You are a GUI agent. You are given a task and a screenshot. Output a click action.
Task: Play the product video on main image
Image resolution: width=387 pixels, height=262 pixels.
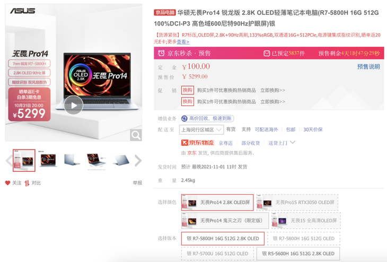pyautogui.click(x=74, y=105)
